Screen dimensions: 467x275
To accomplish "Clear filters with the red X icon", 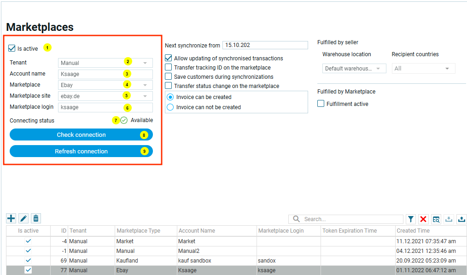I will tap(423, 219).
